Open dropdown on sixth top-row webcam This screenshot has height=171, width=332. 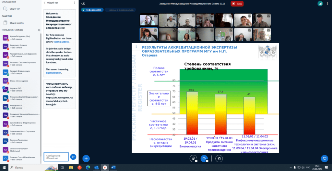point(250,16)
